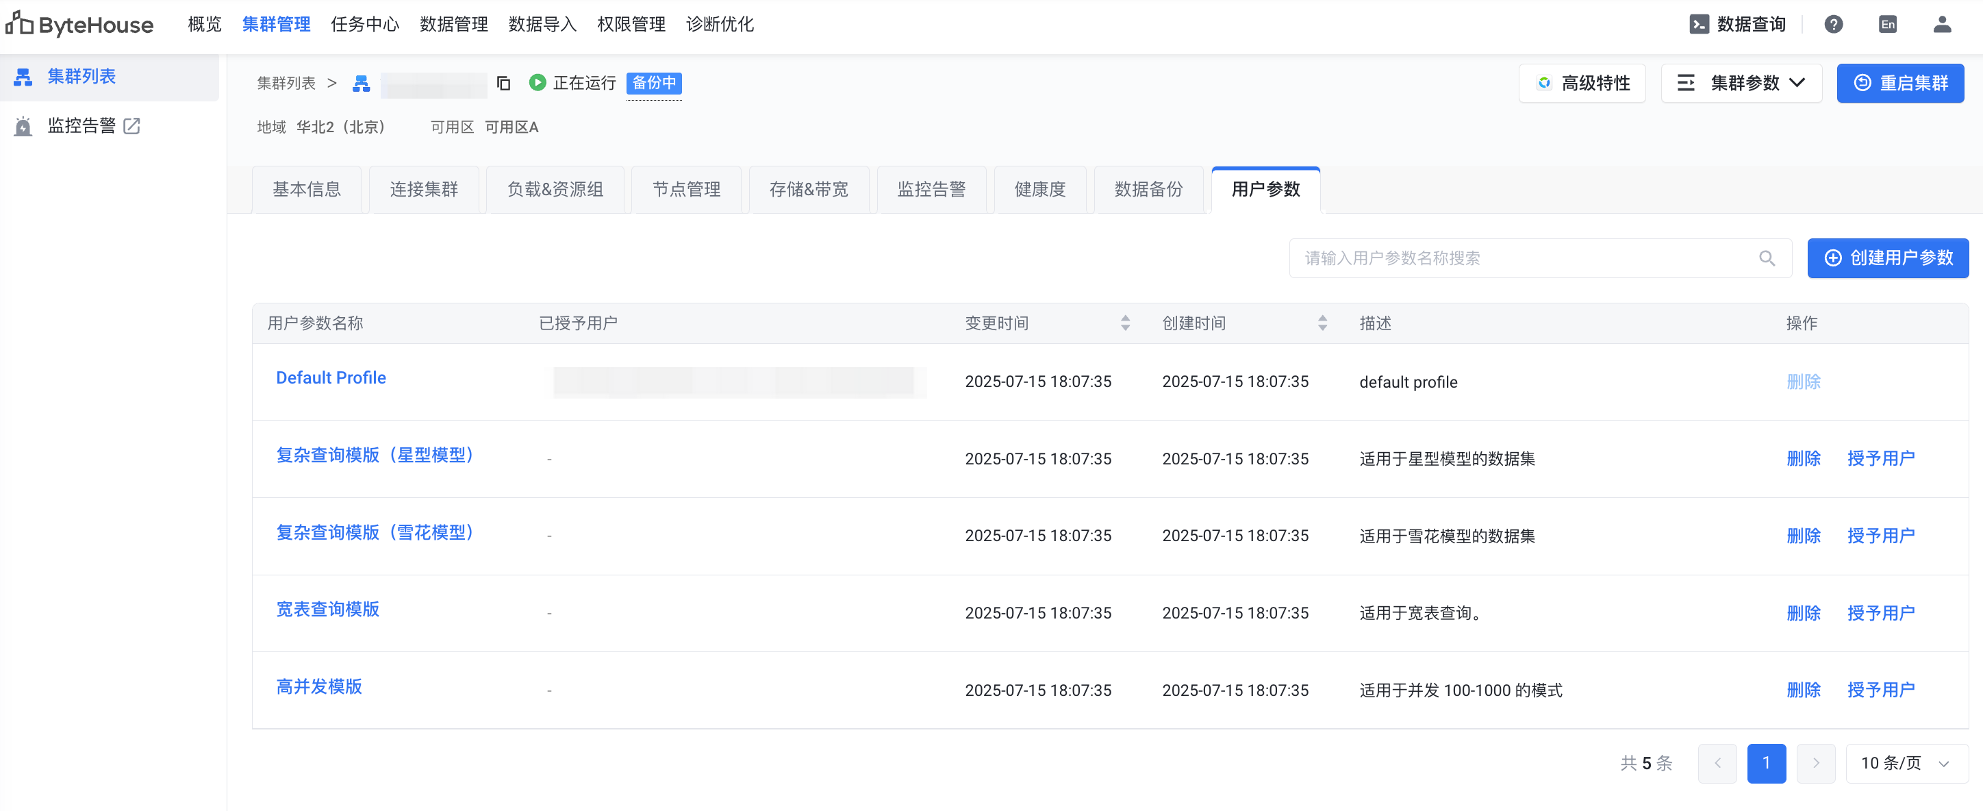Click the search magnifier icon
The width and height of the screenshot is (1983, 811).
click(1767, 258)
